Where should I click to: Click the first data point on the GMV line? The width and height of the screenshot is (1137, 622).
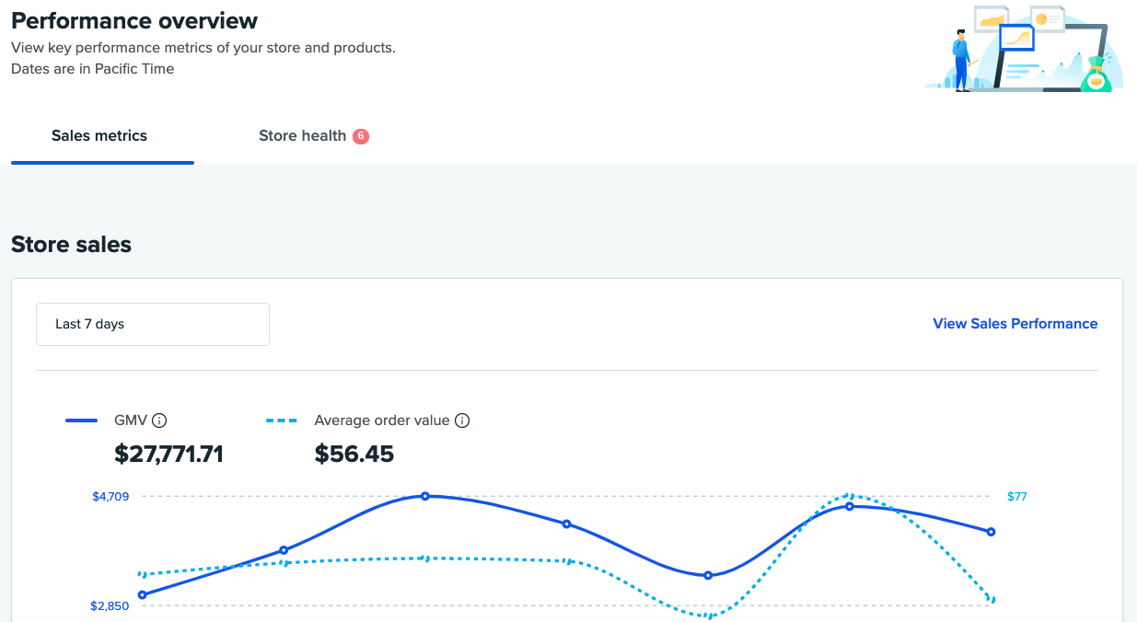pyautogui.click(x=141, y=594)
